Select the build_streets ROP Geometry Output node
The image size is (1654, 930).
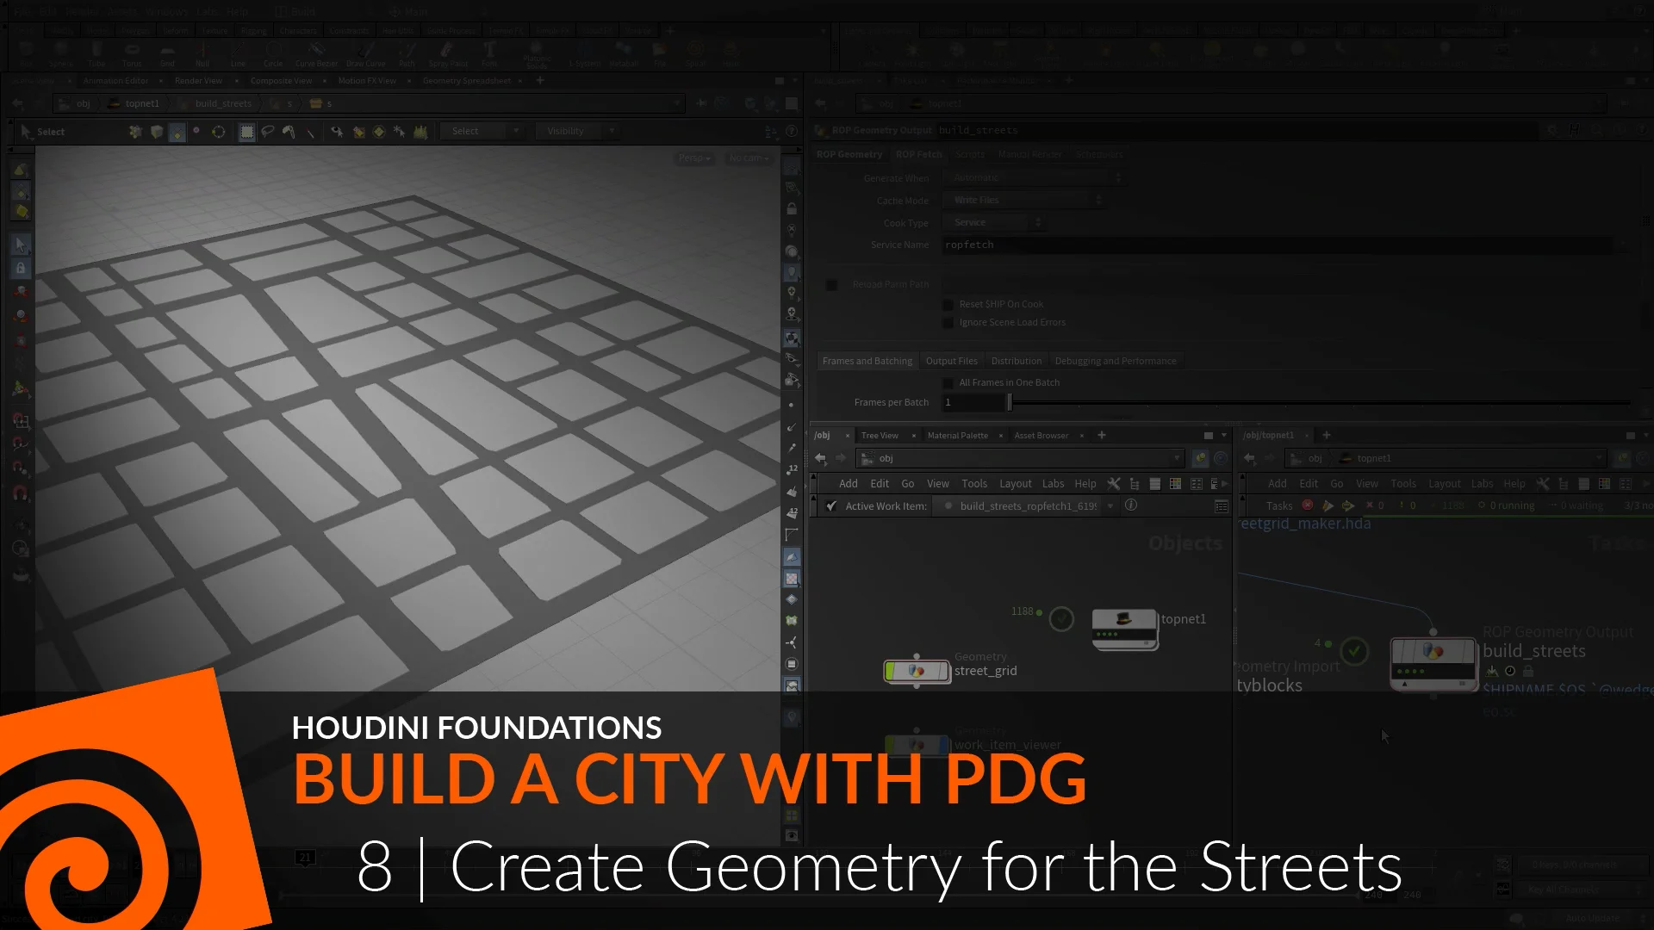click(1434, 663)
